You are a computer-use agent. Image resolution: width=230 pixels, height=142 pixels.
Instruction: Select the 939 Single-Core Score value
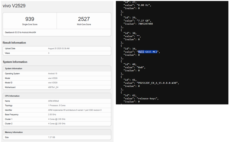[x=30, y=19]
